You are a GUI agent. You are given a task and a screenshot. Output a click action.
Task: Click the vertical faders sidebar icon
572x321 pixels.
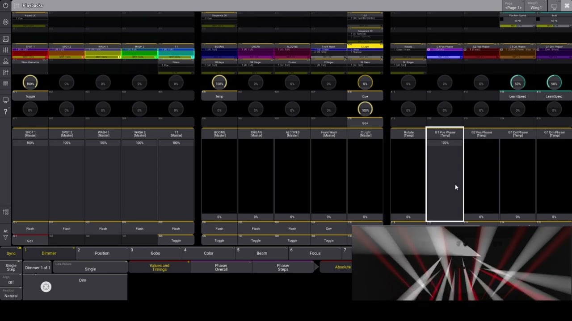click(x=5, y=50)
